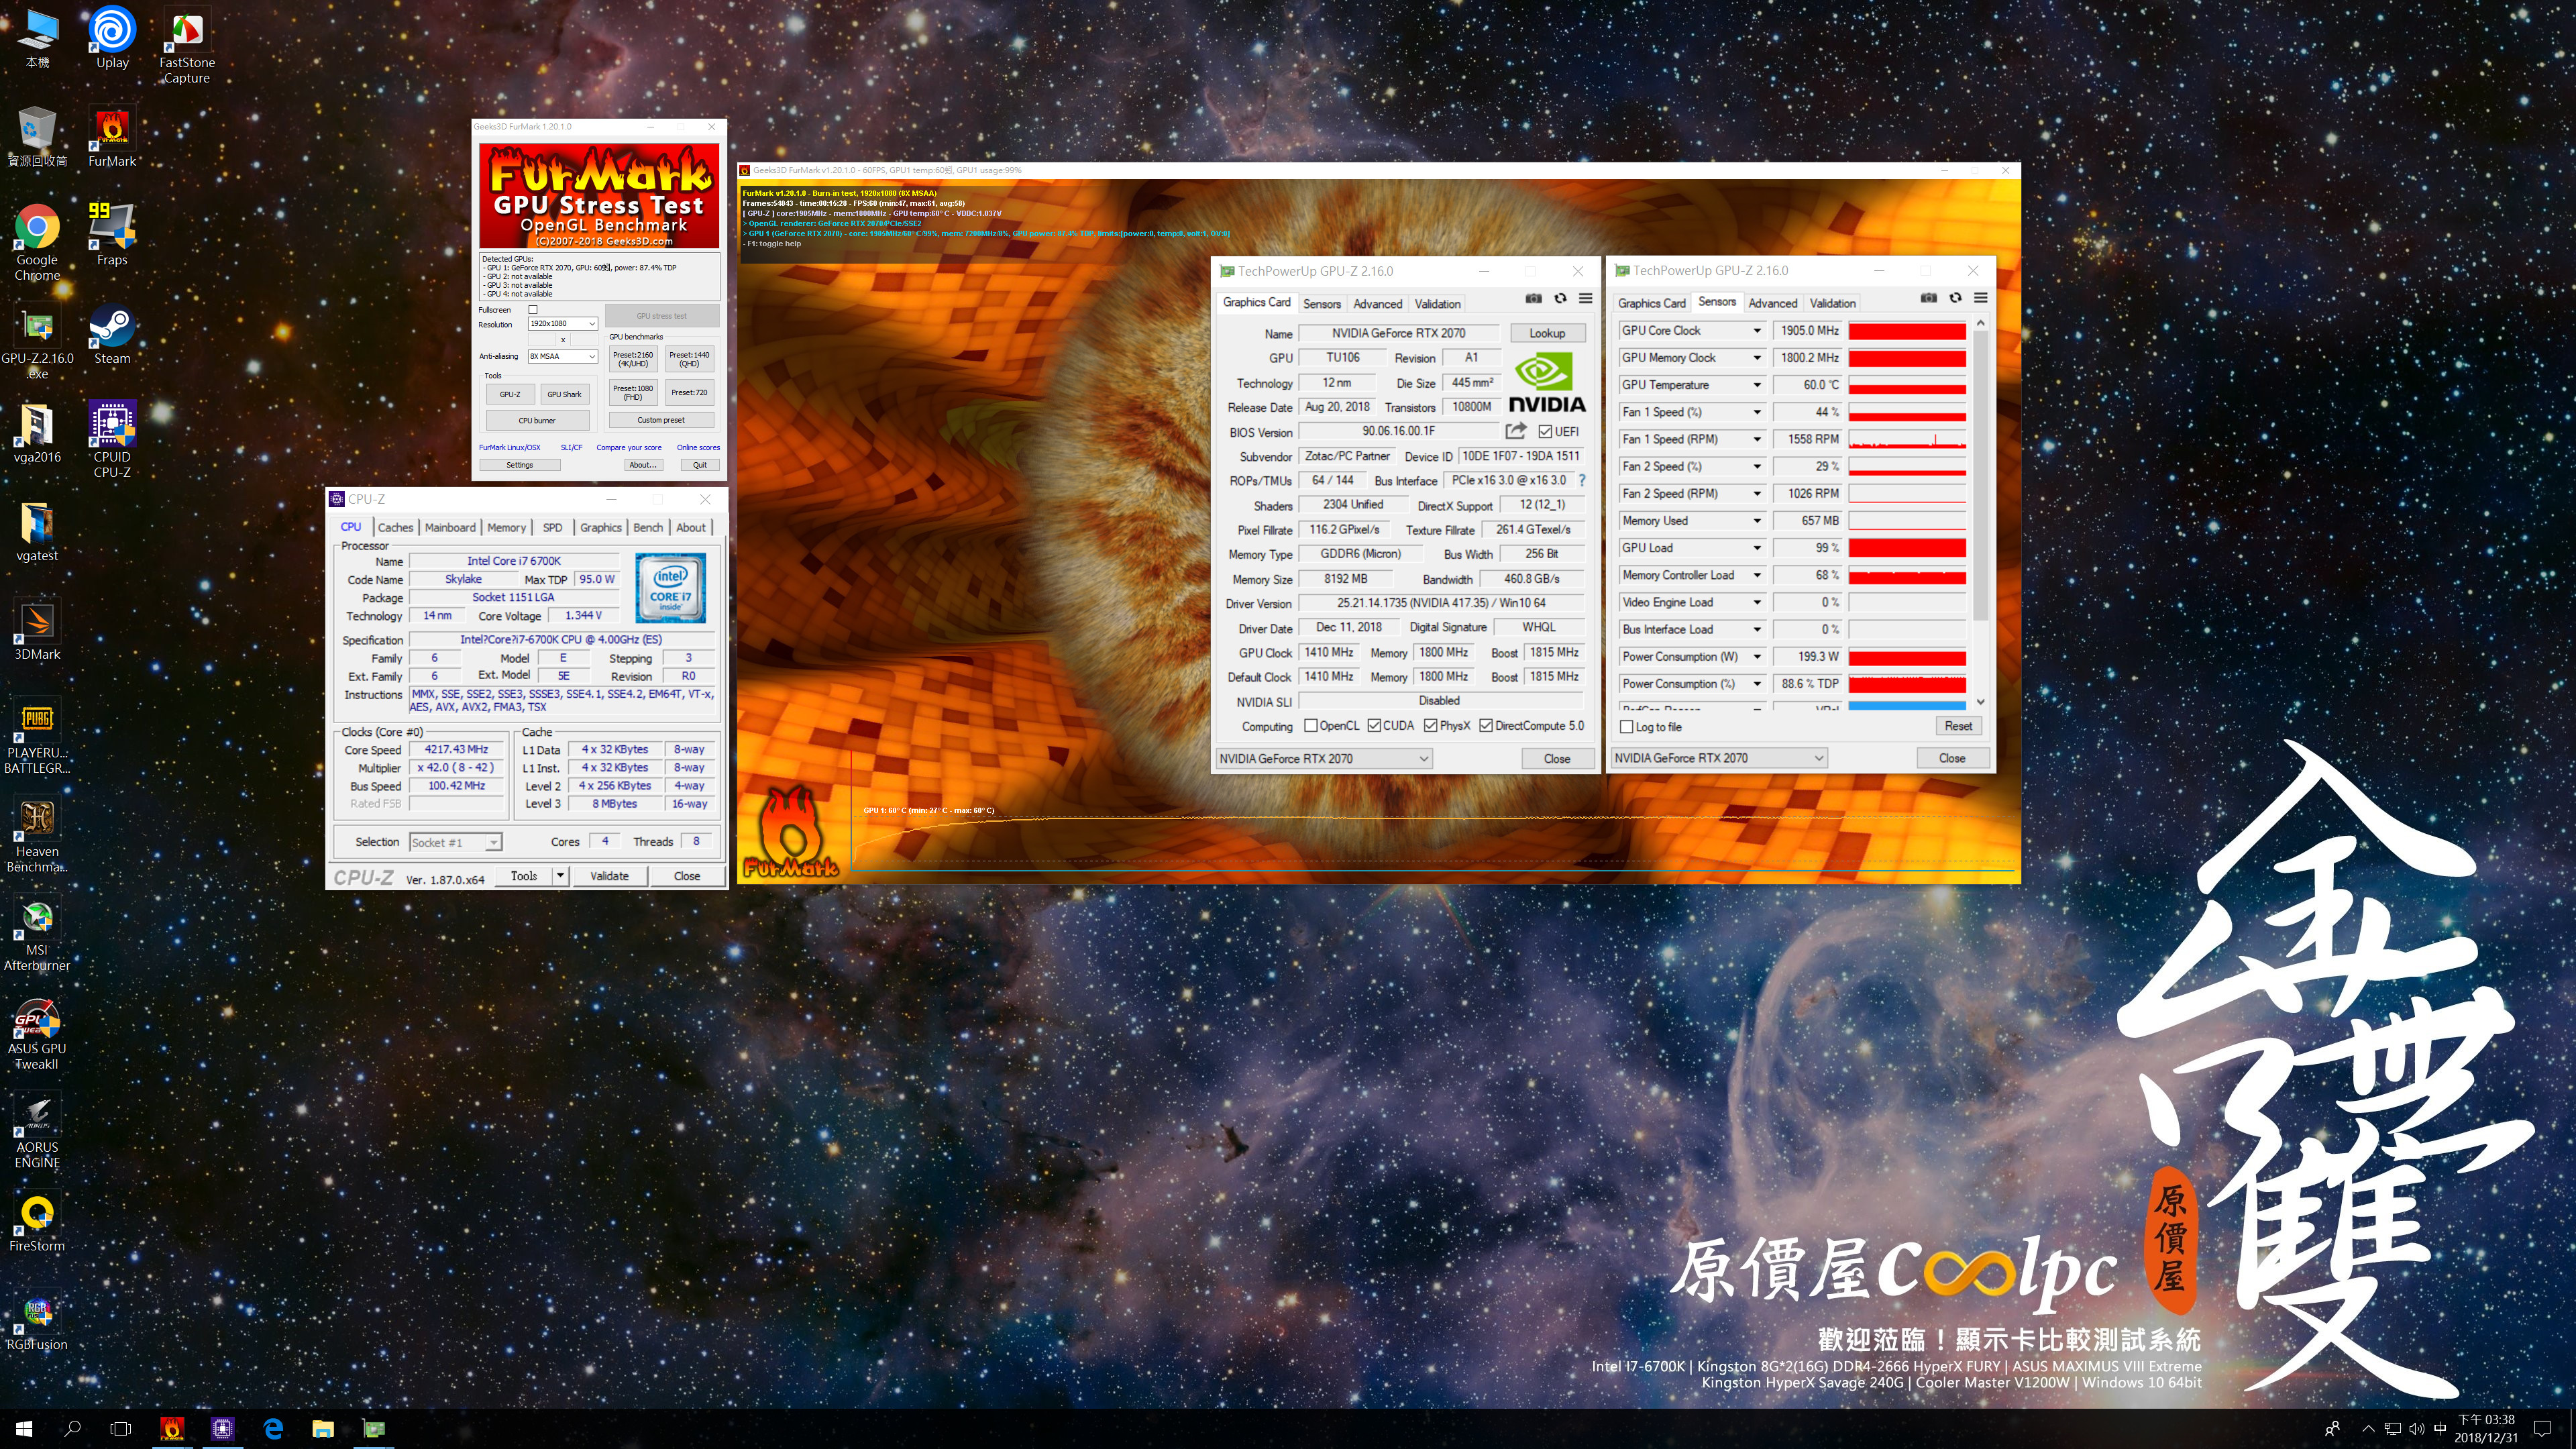Image resolution: width=2576 pixels, height=1449 pixels.
Task: Switch to Mainboard tab in CPU-Z
Action: [450, 527]
